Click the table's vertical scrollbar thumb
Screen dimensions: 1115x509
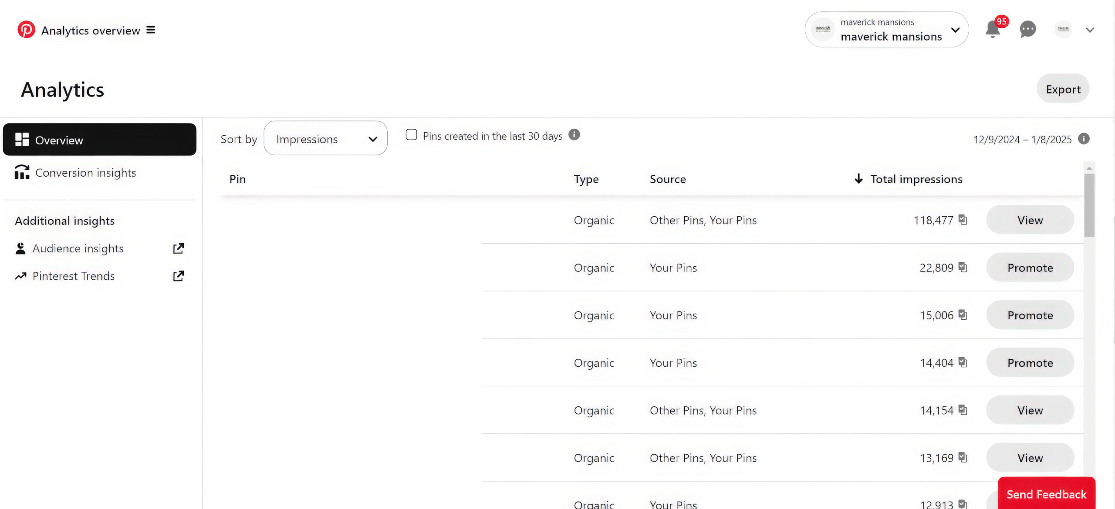coord(1089,204)
